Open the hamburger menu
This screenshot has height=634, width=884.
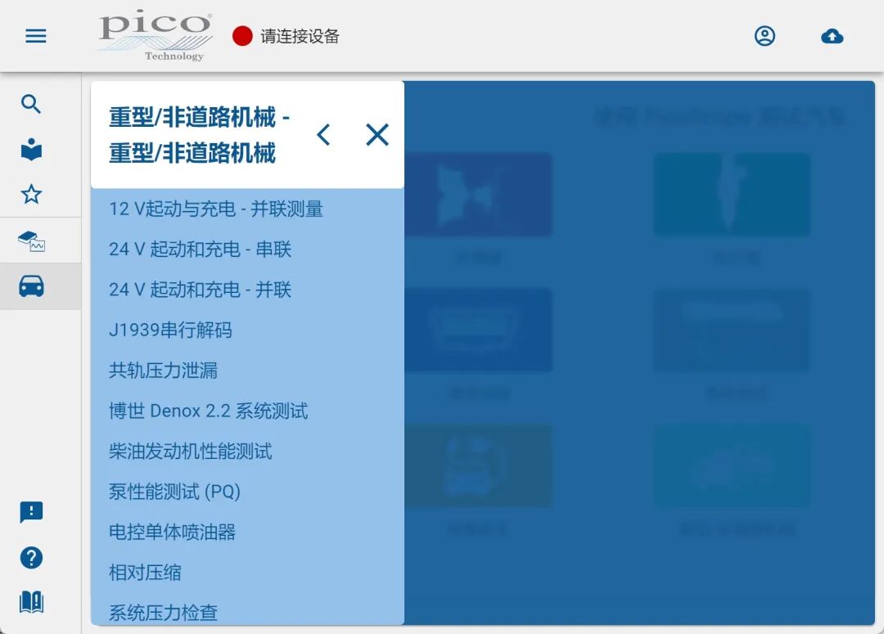pos(35,37)
